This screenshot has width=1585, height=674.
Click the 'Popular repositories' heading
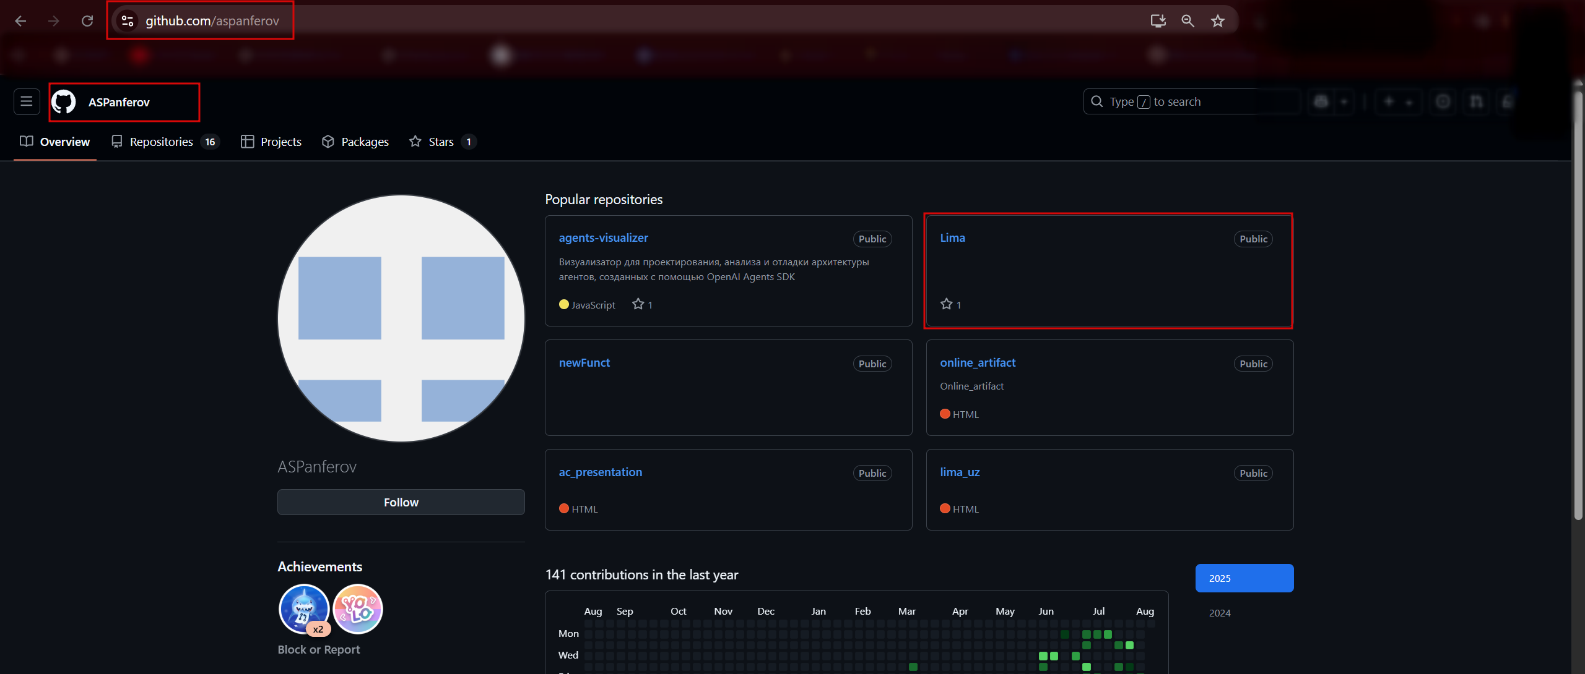604,199
